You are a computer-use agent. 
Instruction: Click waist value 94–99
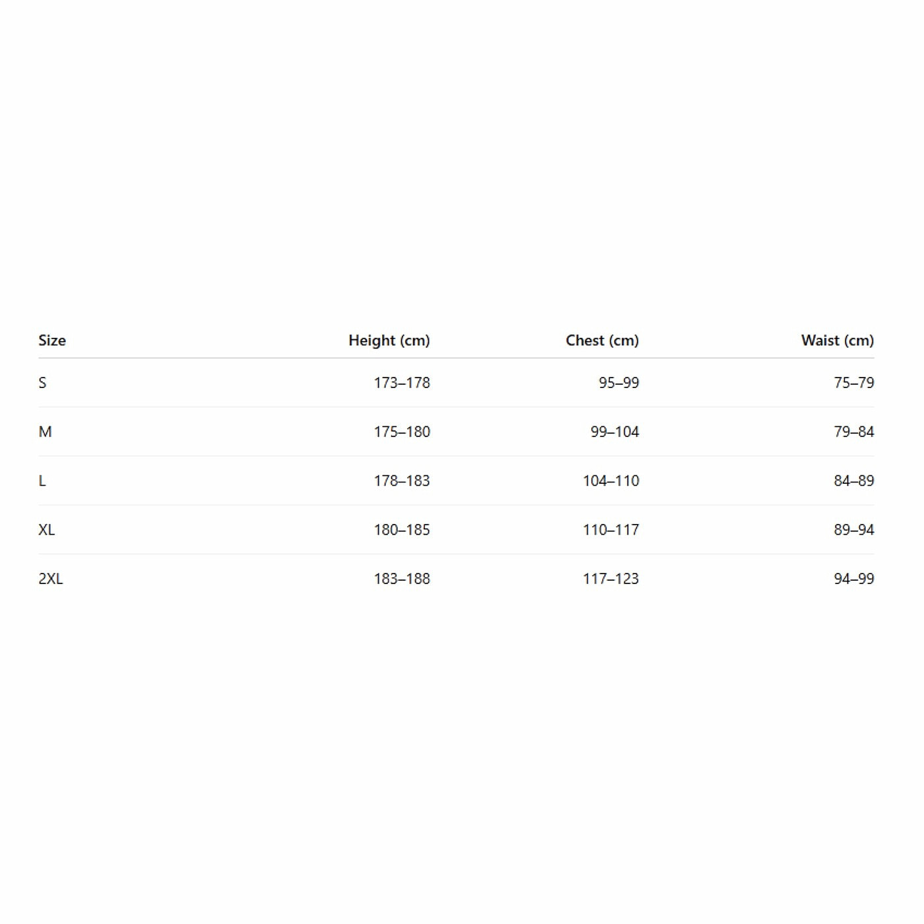(x=853, y=579)
